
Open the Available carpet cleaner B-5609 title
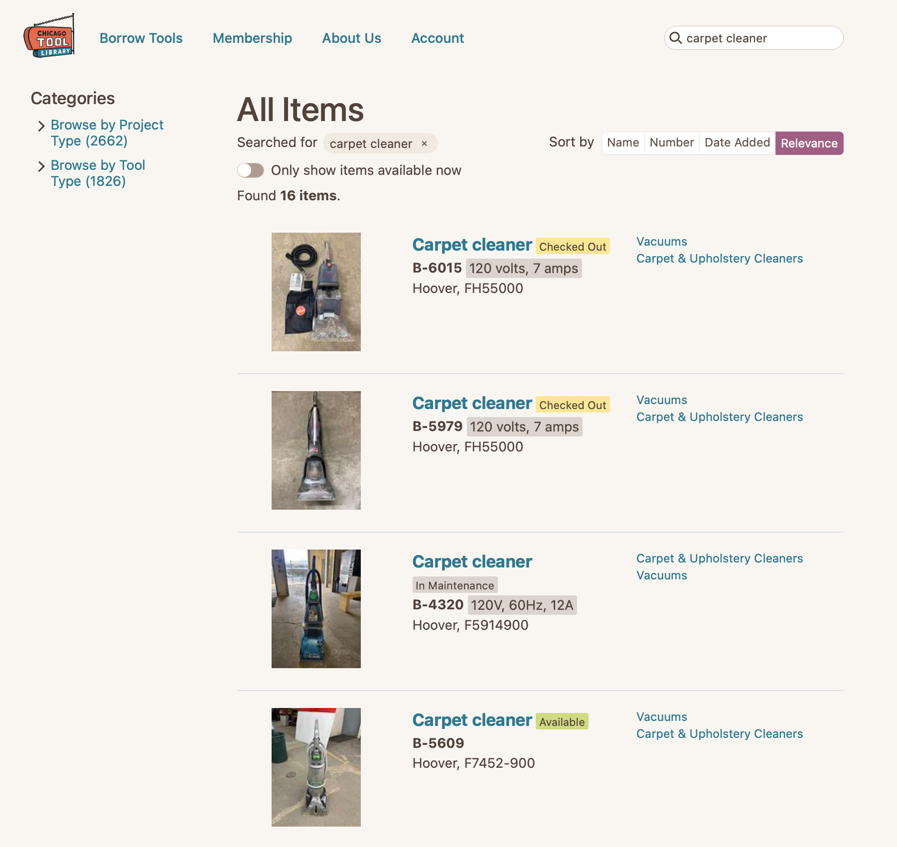coord(472,720)
